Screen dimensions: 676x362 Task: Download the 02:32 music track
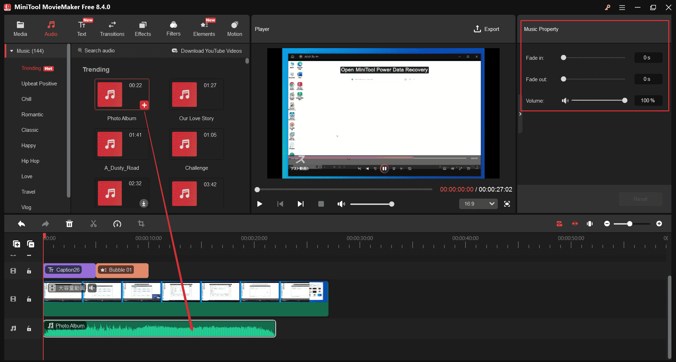pos(144,203)
